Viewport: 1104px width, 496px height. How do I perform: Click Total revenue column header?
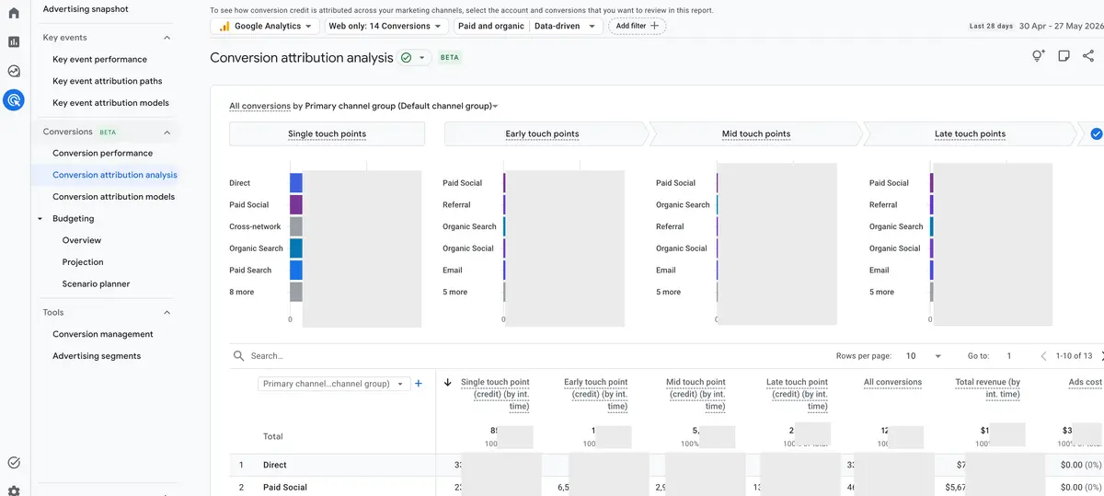pos(987,388)
